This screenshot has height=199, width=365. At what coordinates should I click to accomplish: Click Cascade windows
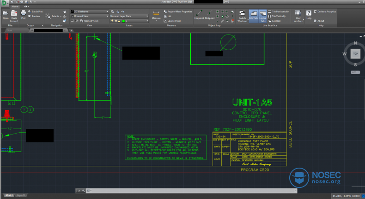click(274, 21)
